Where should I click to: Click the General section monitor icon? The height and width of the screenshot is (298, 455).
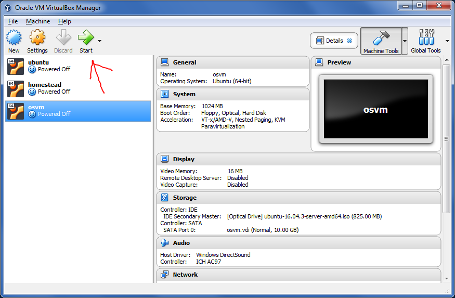click(164, 62)
